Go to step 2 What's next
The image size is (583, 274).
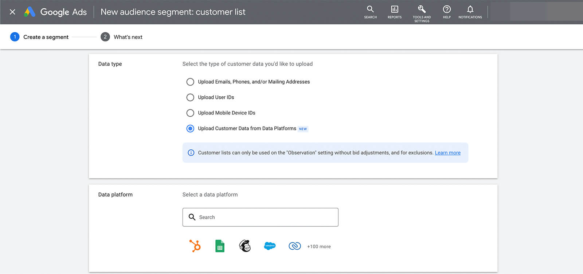[x=122, y=37]
